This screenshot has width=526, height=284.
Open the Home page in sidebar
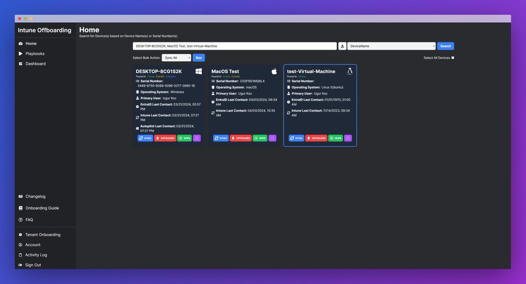pyautogui.click(x=31, y=43)
